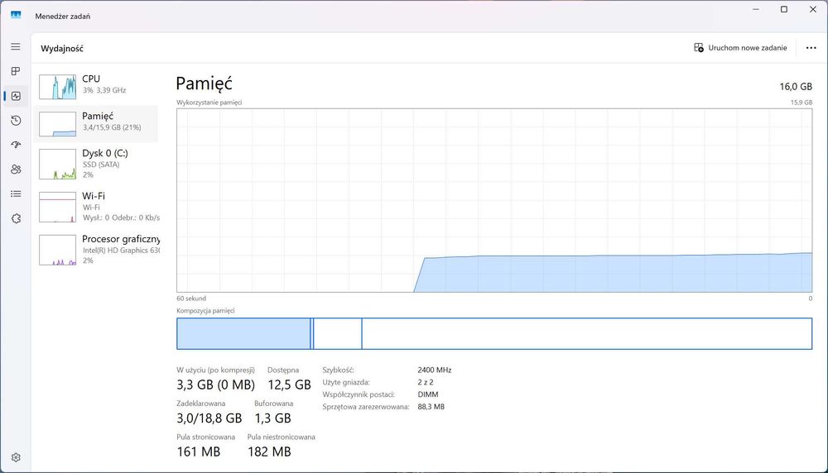
Task: Open the three-dots more options menu
Action: (x=811, y=48)
